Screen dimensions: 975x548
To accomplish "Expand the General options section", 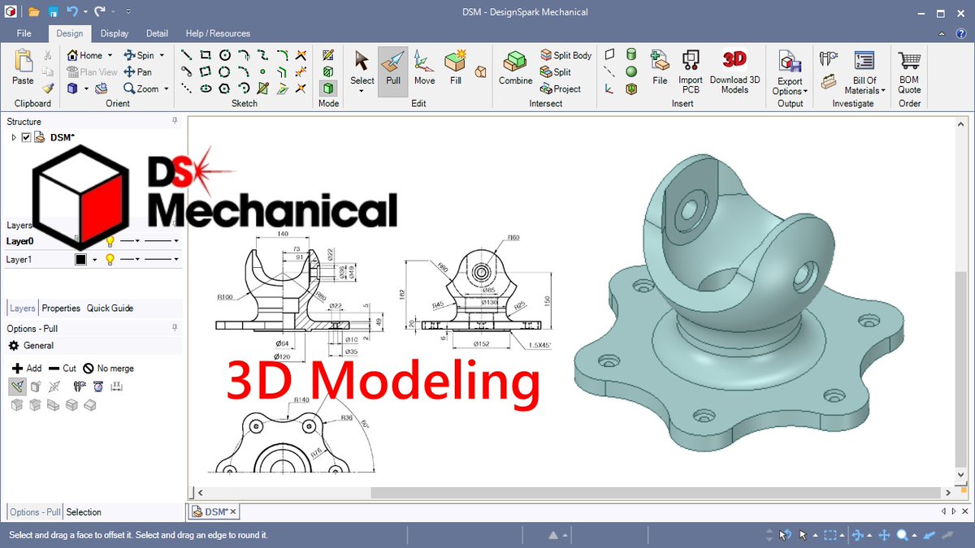I will pyautogui.click(x=32, y=346).
